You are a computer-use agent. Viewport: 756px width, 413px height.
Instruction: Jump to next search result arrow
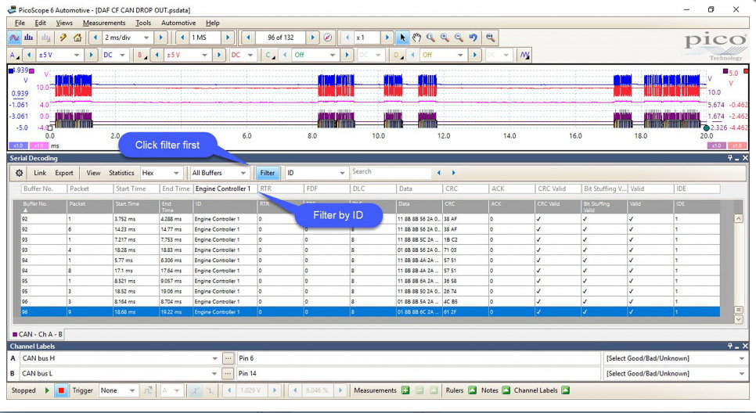coord(453,173)
